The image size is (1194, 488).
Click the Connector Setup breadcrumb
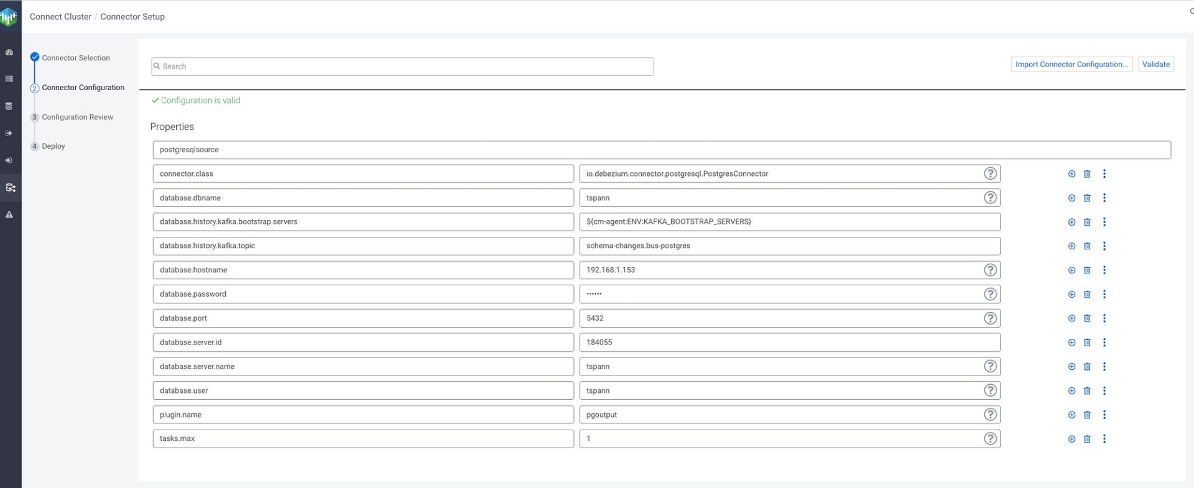pos(132,17)
